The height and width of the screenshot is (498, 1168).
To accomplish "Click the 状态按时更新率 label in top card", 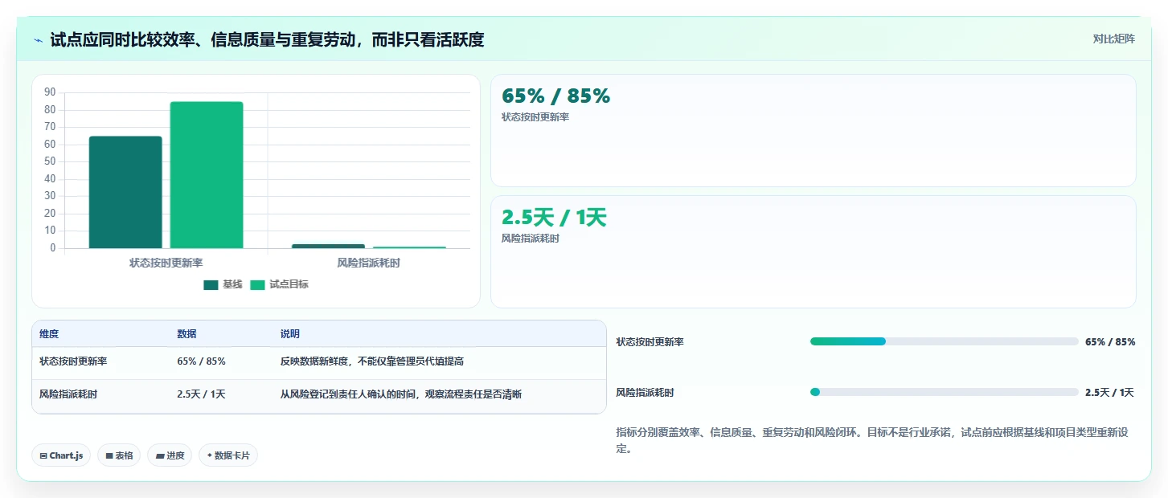I will point(535,117).
